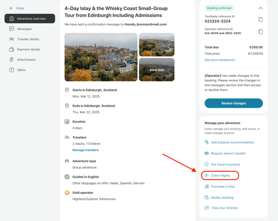Collapse the Booking confirmed panel chevron
Image resolution: width=278 pixels, height=221 pixels.
[x=260, y=8]
